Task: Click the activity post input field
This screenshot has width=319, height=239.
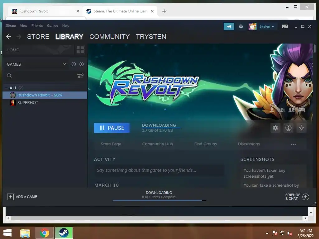Action: tap(159, 170)
